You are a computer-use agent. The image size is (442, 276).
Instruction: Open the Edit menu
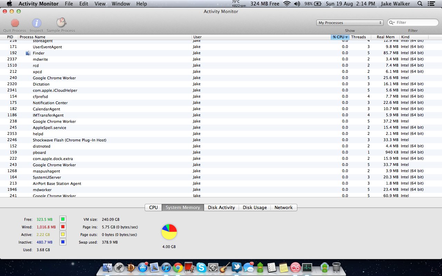pos(84,4)
